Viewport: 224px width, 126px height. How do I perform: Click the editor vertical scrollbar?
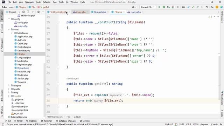tap(219, 78)
